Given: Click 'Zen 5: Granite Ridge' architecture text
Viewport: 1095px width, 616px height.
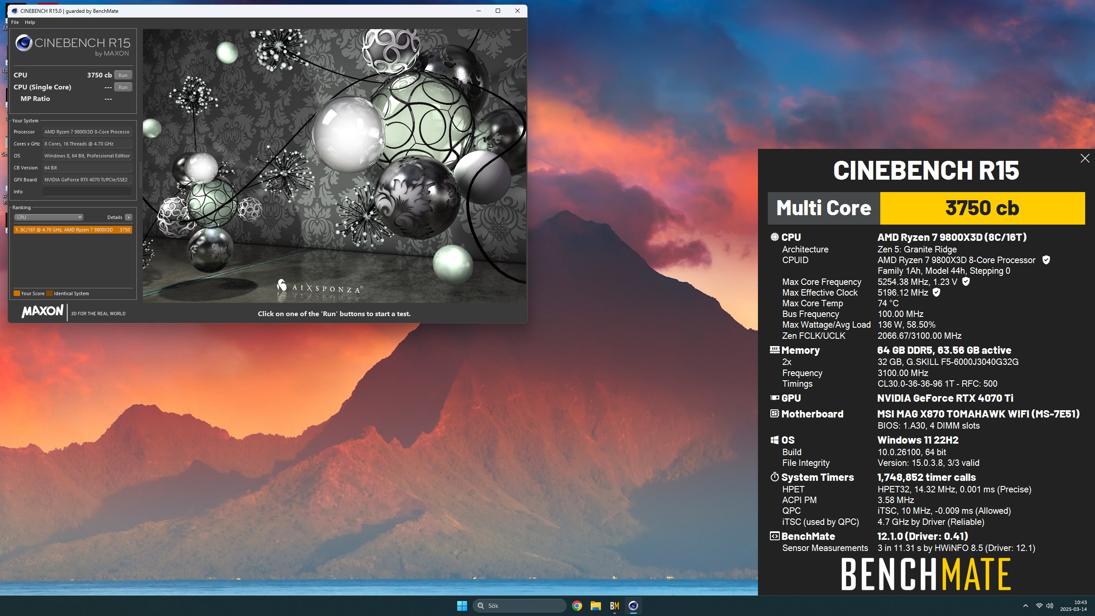Looking at the screenshot, I should 917,249.
